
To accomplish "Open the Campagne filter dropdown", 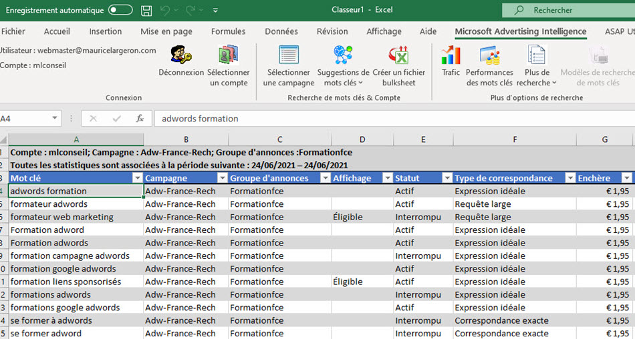I will tap(223, 178).
